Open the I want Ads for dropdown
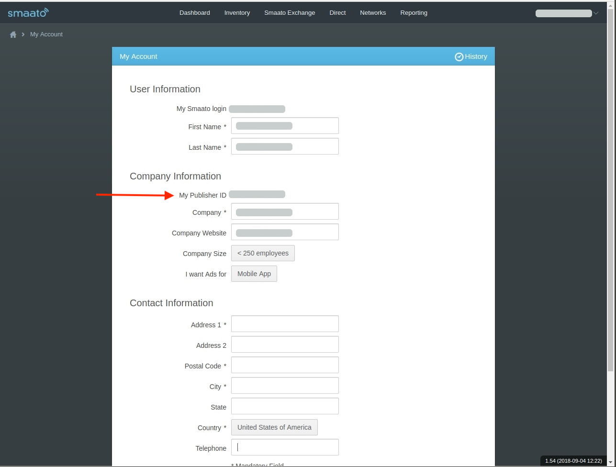This screenshot has height=467, width=616. pos(254,274)
